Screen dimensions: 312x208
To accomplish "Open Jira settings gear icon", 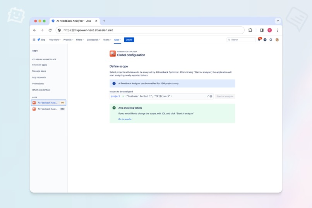I will click(271, 40).
